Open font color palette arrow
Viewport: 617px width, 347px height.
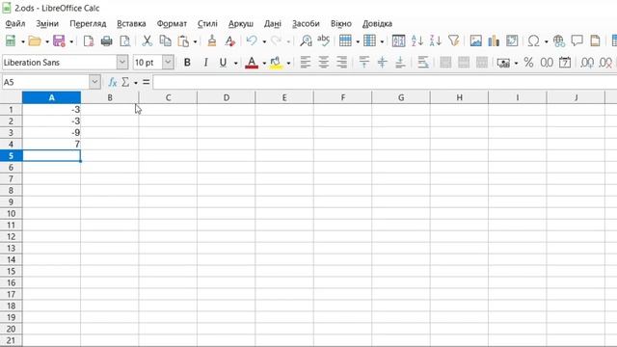coord(264,63)
